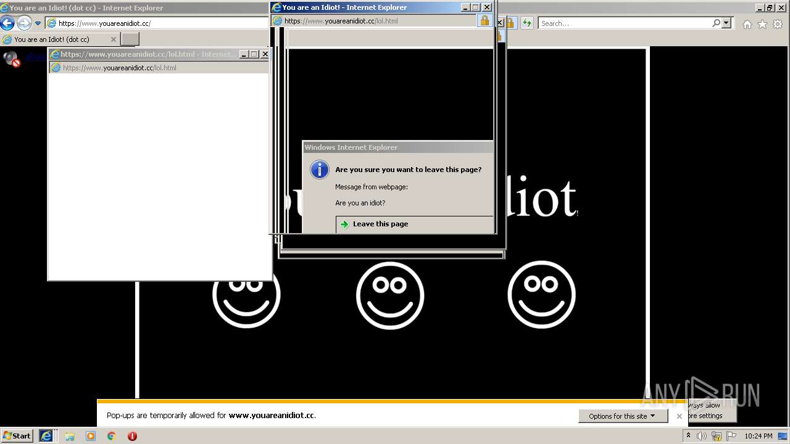Minimize the main Internet Explorer window

(760, 7)
